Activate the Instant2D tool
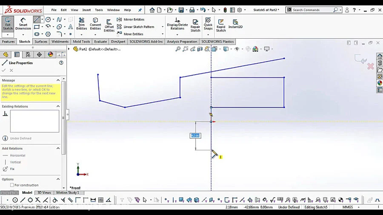The image size is (383, 215). click(x=235, y=24)
